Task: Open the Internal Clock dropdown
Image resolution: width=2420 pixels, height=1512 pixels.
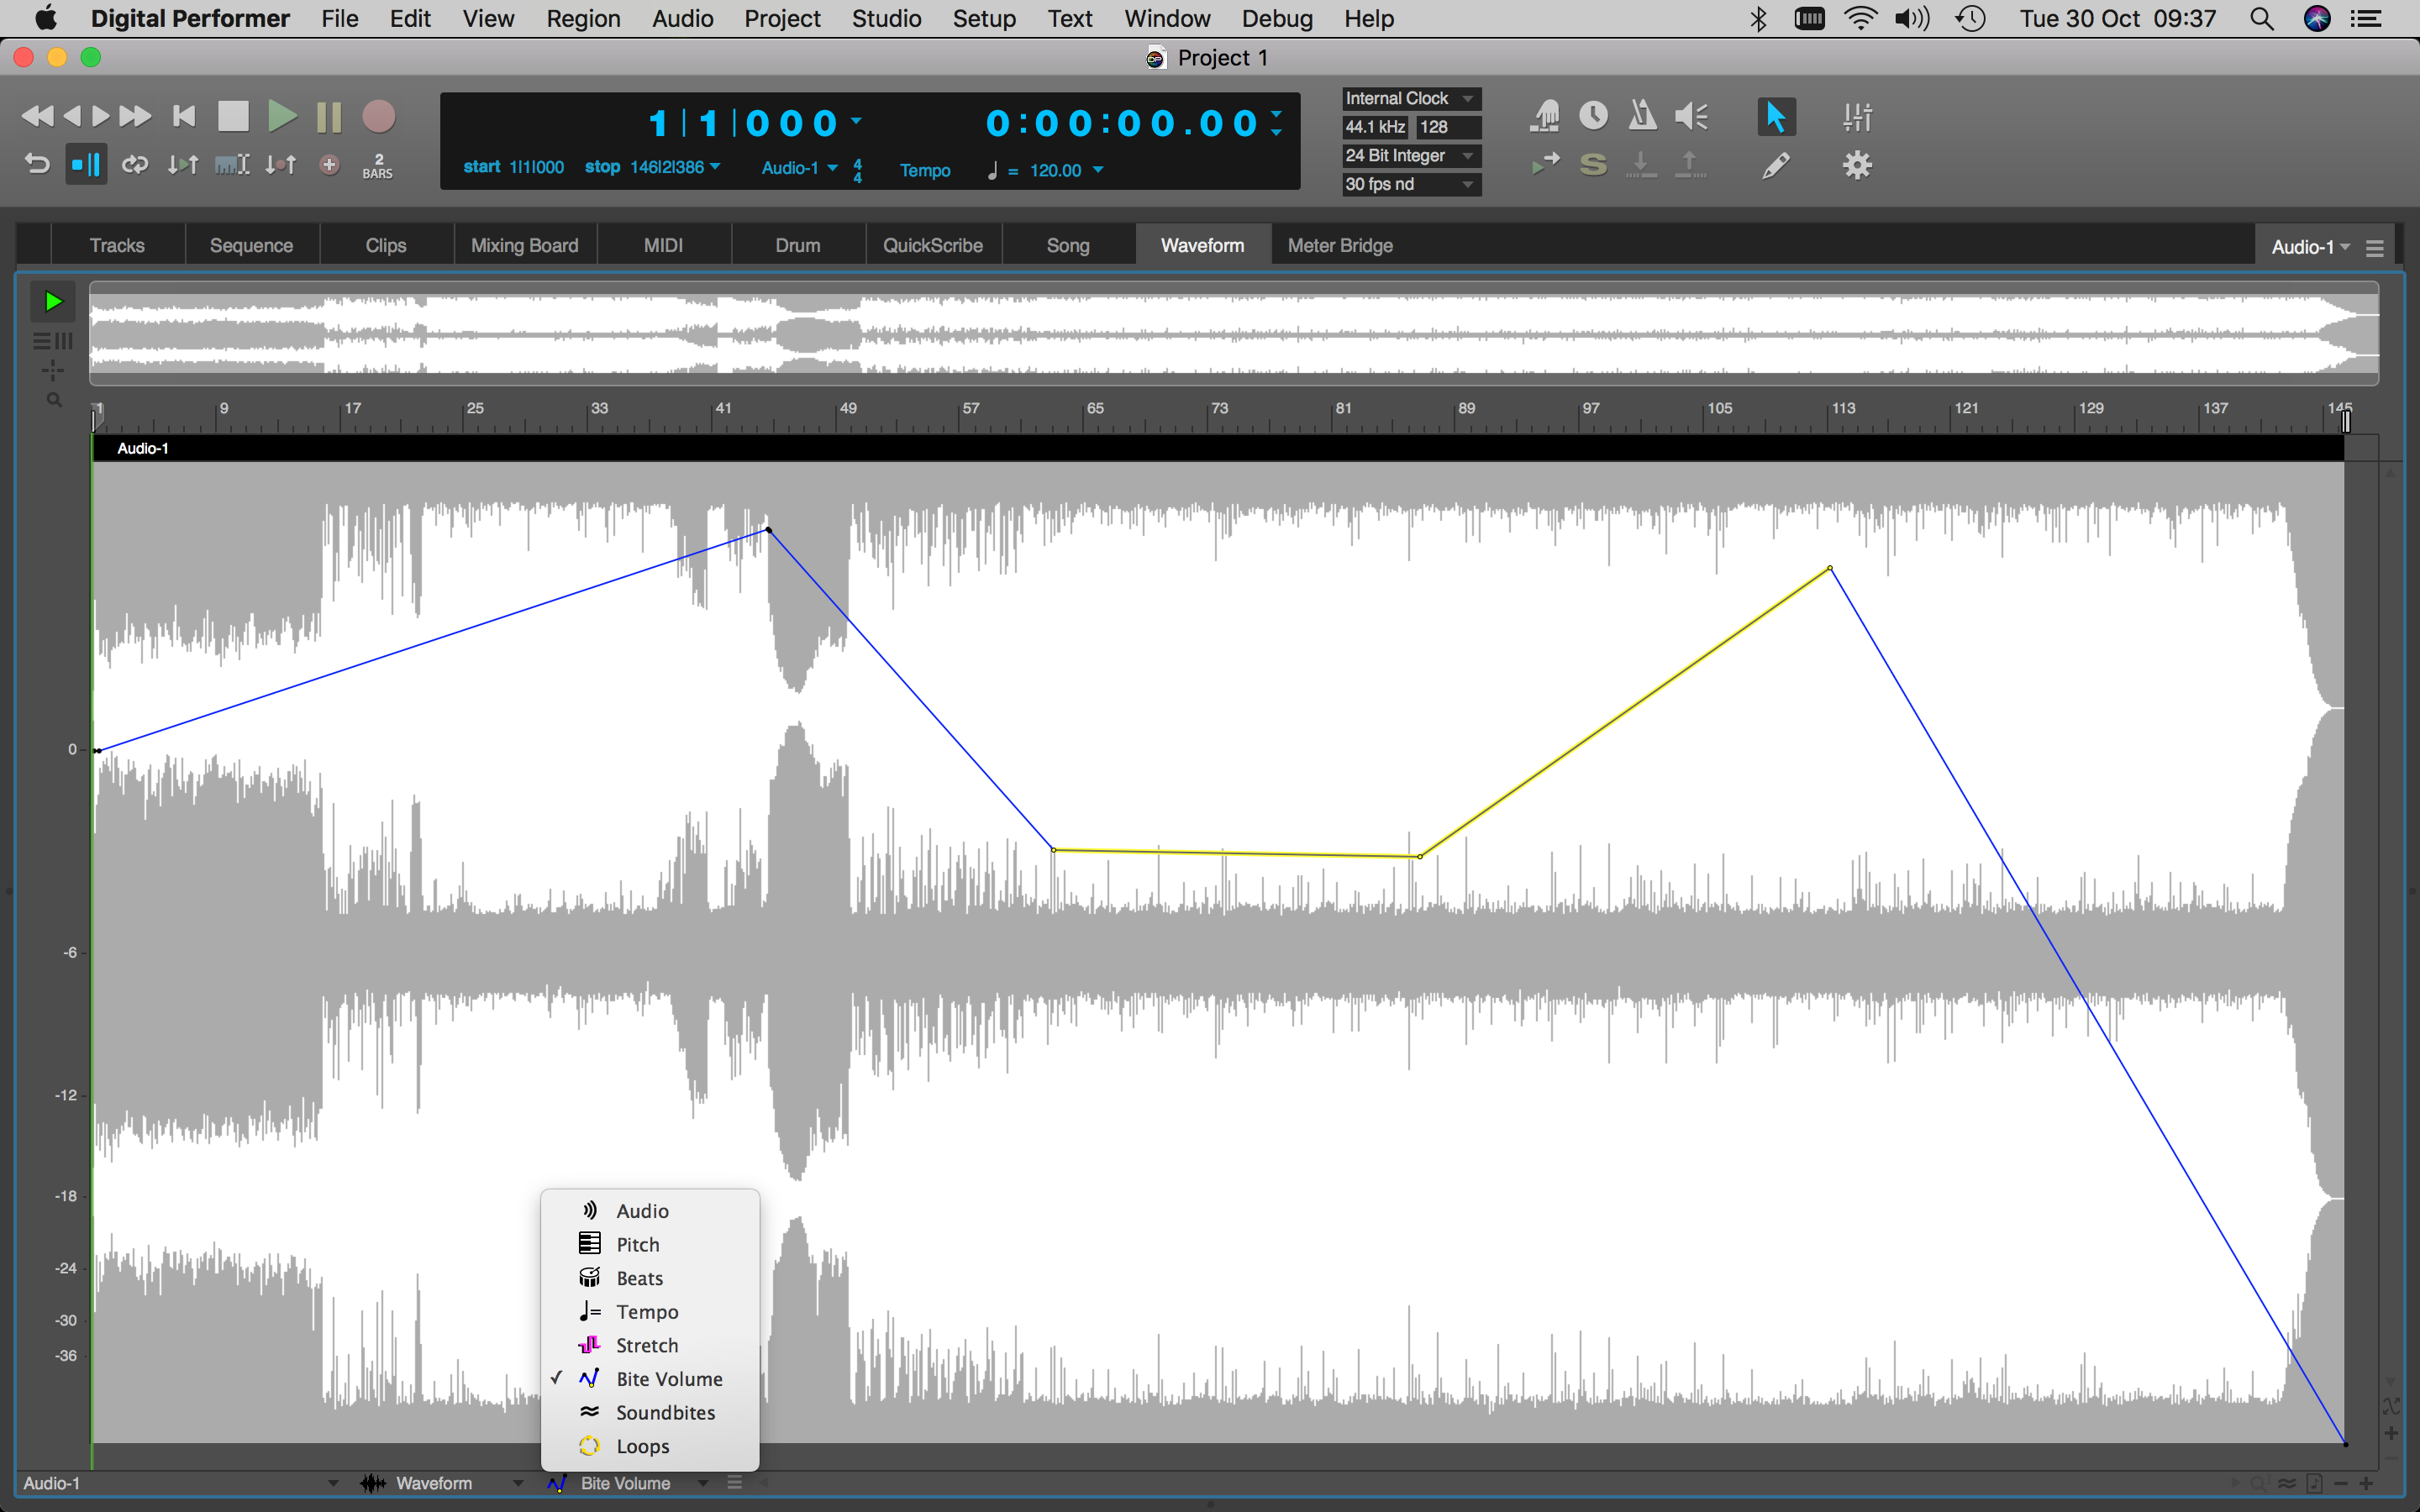Action: 1411,98
